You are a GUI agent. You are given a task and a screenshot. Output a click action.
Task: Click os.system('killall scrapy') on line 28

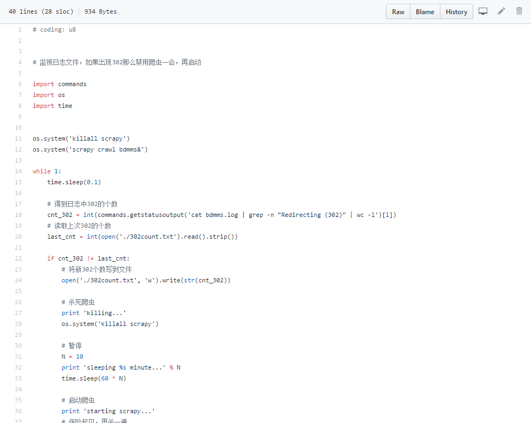pyautogui.click(x=110, y=324)
